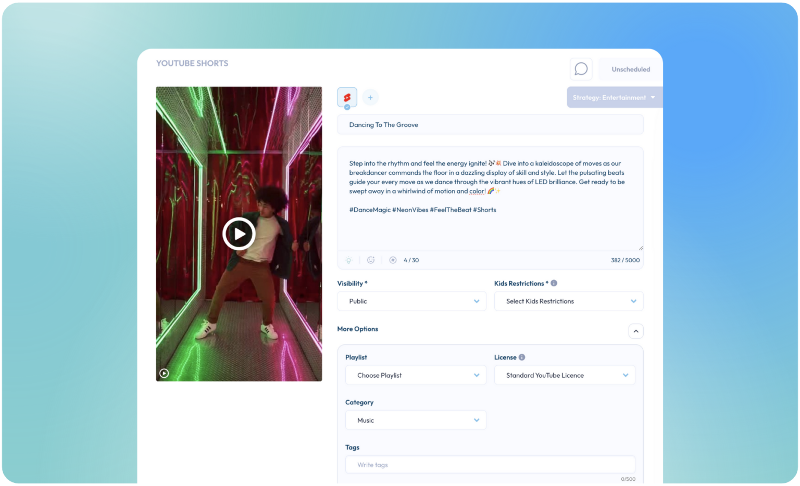Open the emoji picker below the description
The image size is (800, 486).
point(371,260)
